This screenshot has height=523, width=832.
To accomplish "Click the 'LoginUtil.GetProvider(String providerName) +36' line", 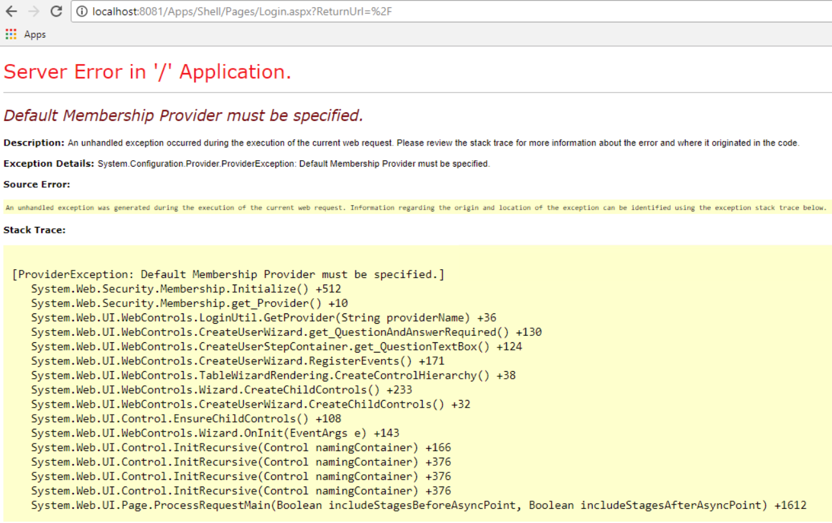I will tap(264, 318).
